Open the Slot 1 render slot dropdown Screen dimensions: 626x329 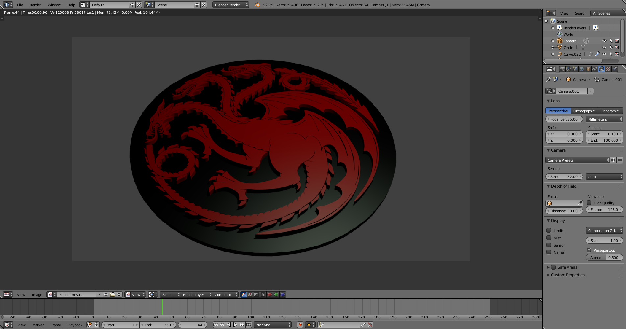pyautogui.click(x=170, y=294)
